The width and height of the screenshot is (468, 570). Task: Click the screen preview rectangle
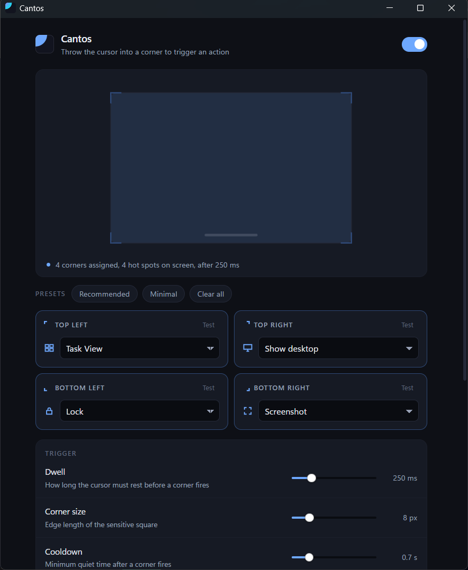[231, 168]
